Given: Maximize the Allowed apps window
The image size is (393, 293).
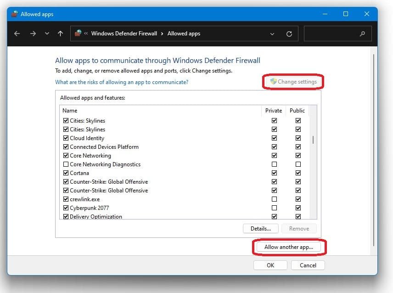Looking at the screenshot, I should click(x=346, y=14).
